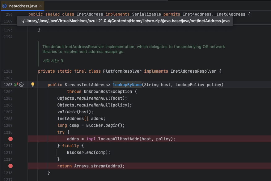Screen dimensions: 271x181
Task: Click Arrays.stream(addrs) in the return statement
Action: coord(98,166)
